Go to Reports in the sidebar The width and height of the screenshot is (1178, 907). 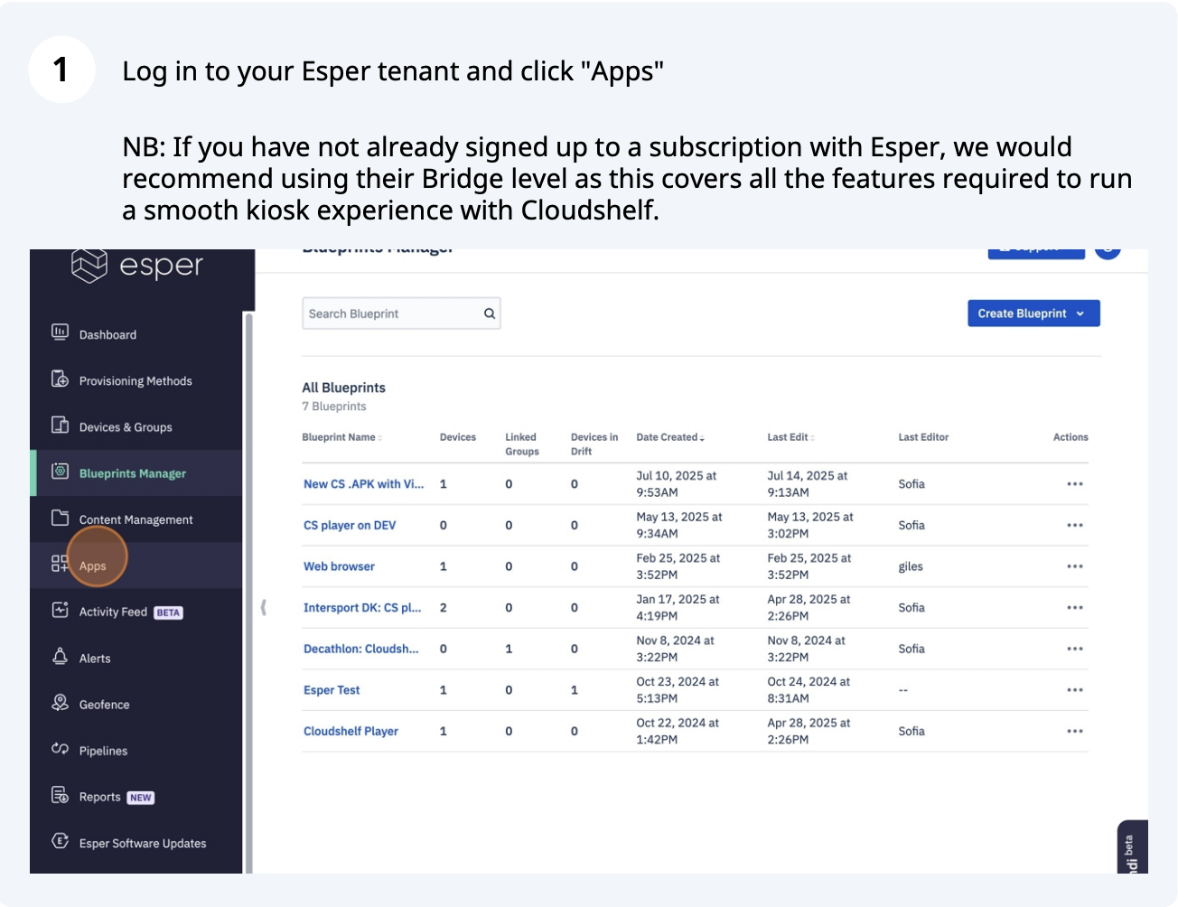[x=99, y=797]
